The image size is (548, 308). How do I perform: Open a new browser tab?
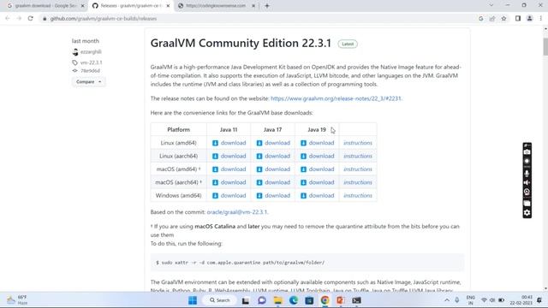pos(267,6)
